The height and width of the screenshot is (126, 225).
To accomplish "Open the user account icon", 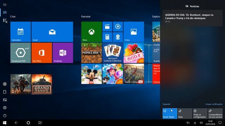I will coord(5,84).
